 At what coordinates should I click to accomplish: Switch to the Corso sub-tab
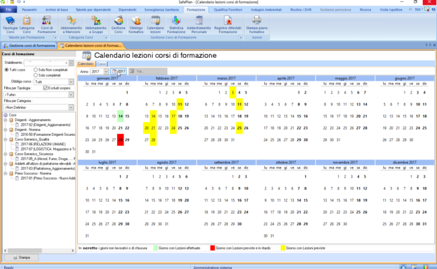coord(102,64)
